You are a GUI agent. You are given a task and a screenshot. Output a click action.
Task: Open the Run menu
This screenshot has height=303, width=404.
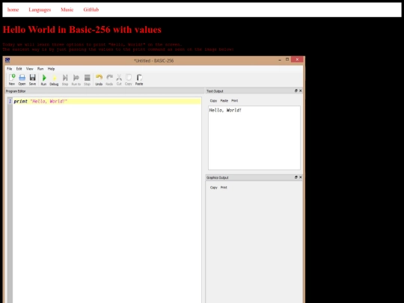pos(40,69)
